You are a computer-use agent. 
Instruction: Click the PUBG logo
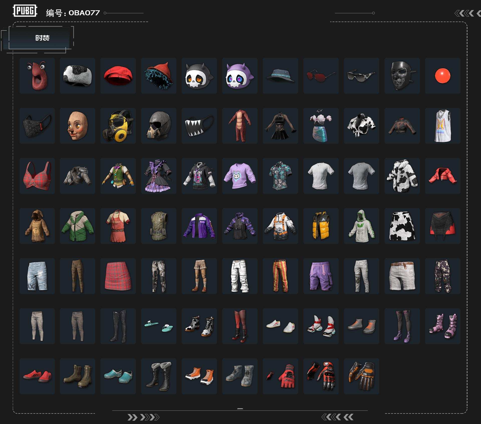pos(25,11)
